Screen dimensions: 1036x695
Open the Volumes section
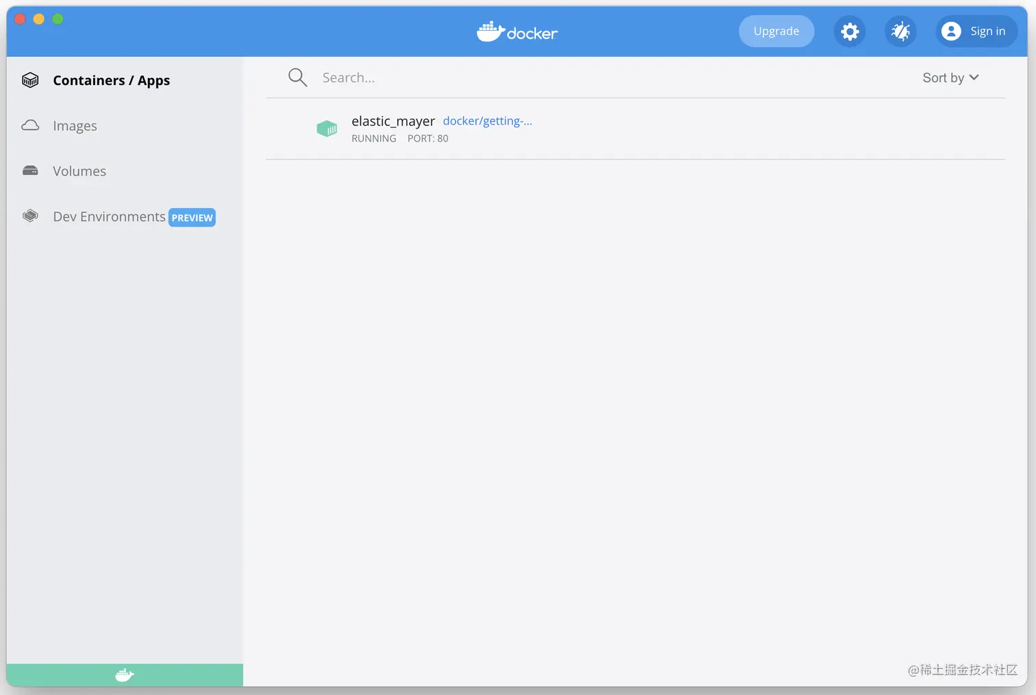pyautogui.click(x=79, y=171)
